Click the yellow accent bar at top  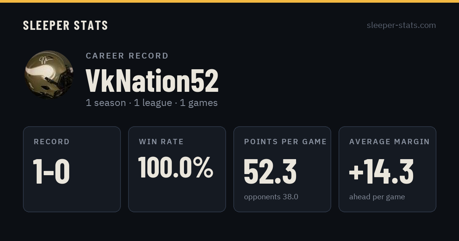click(x=229, y=1)
